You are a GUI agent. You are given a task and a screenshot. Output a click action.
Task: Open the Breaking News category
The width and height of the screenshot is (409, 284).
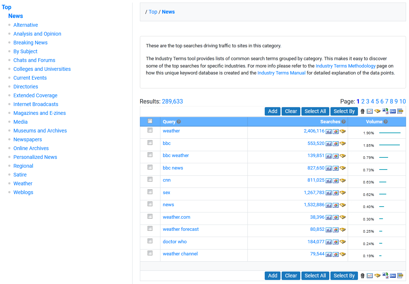click(30, 43)
